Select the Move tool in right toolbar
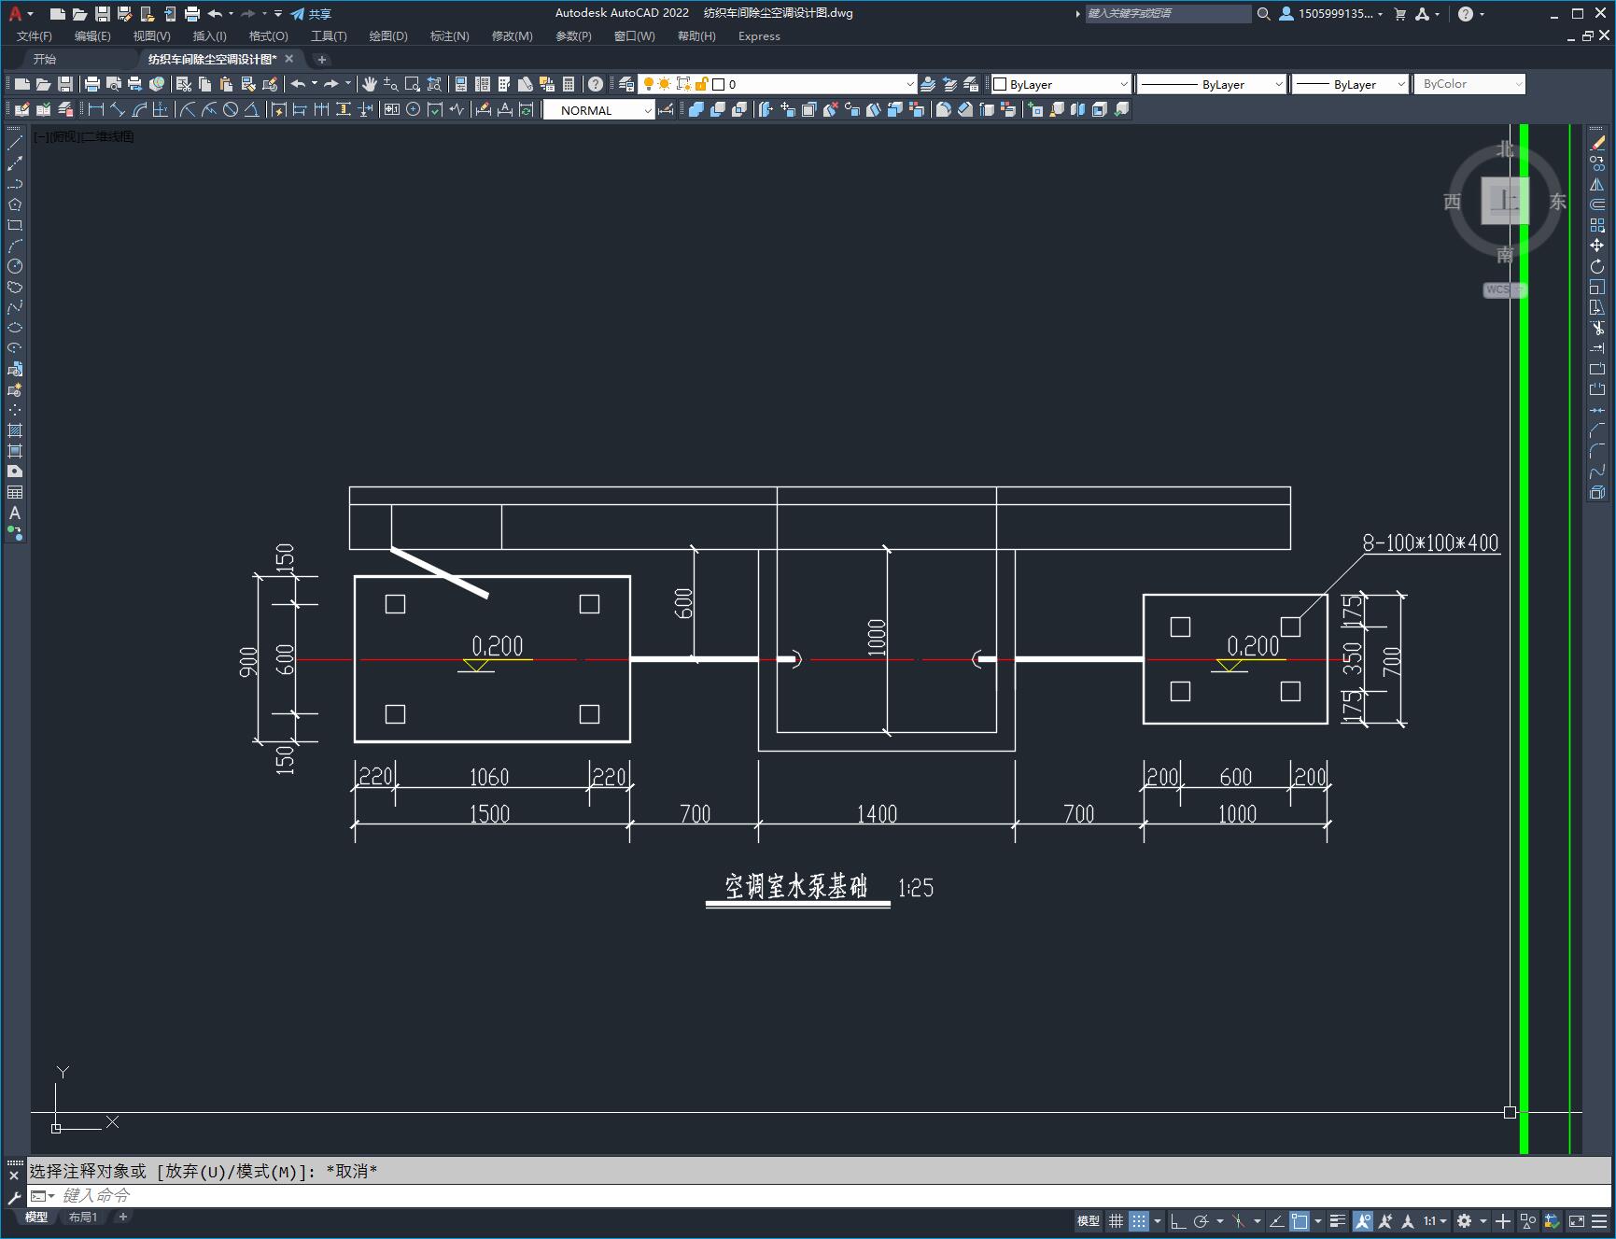Image resolution: width=1616 pixels, height=1239 pixels. tap(1597, 246)
